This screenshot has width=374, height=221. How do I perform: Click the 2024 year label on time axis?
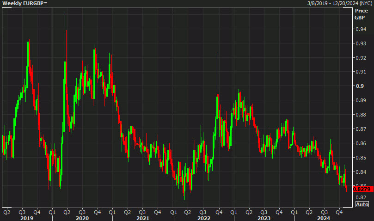pyautogui.click(x=324, y=218)
